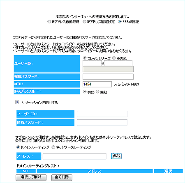Screen dimensions: 185x183
Task: Enable IPv6パススルー with 有効
Action: click(x=85, y=91)
